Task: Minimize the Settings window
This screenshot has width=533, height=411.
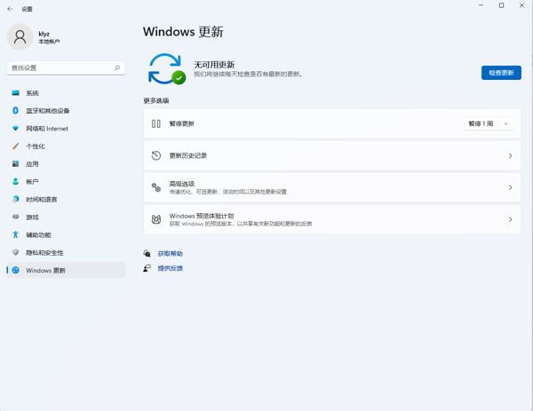Action: click(481, 5)
